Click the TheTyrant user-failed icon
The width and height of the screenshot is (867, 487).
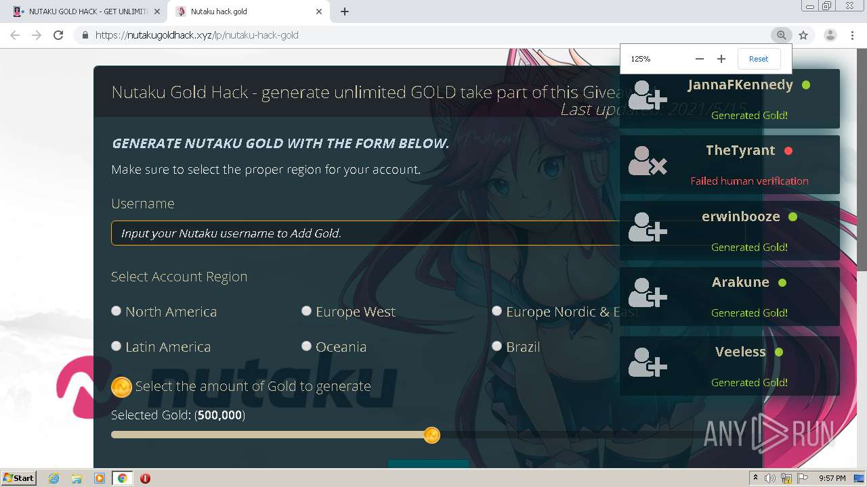(648, 162)
